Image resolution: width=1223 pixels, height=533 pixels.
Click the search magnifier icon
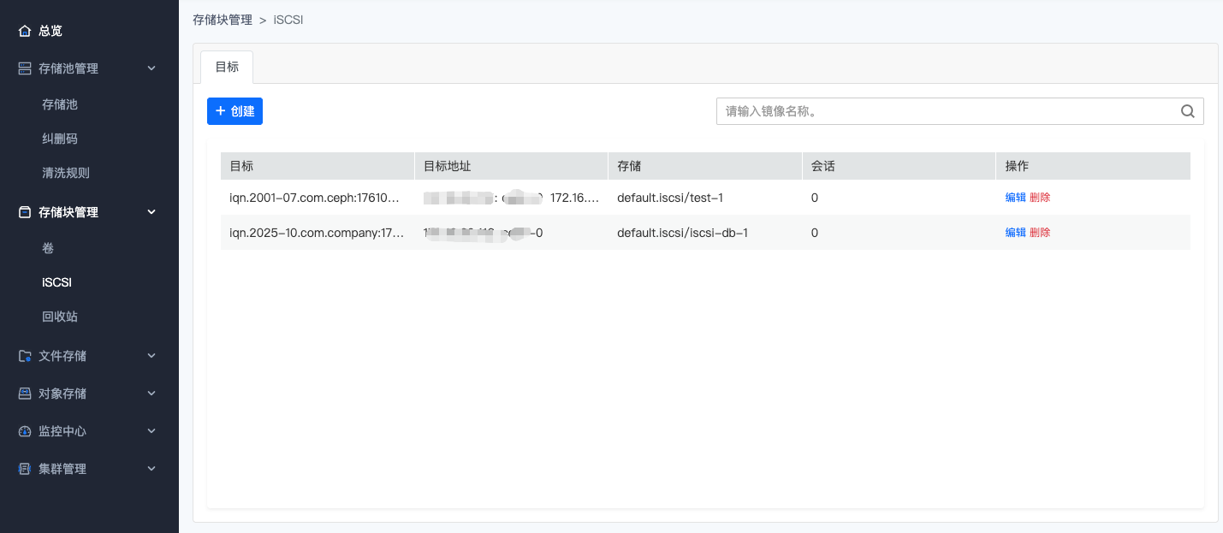[1187, 111]
